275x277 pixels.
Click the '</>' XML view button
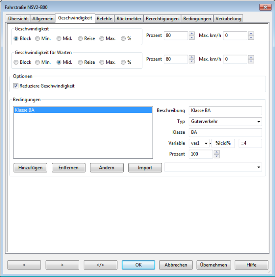tap(100, 265)
